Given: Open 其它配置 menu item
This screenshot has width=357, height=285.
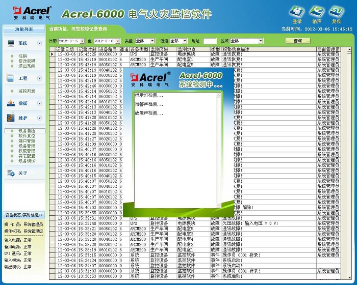Looking at the screenshot, I should [27, 156].
